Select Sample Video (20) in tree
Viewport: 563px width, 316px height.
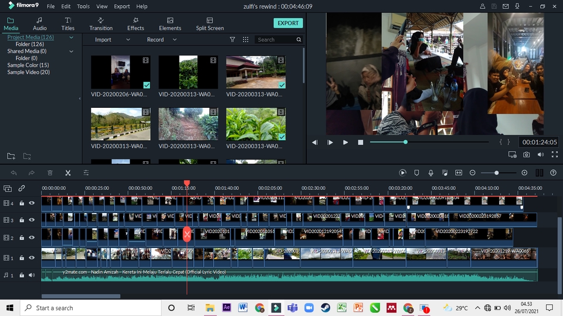coord(28,72)
